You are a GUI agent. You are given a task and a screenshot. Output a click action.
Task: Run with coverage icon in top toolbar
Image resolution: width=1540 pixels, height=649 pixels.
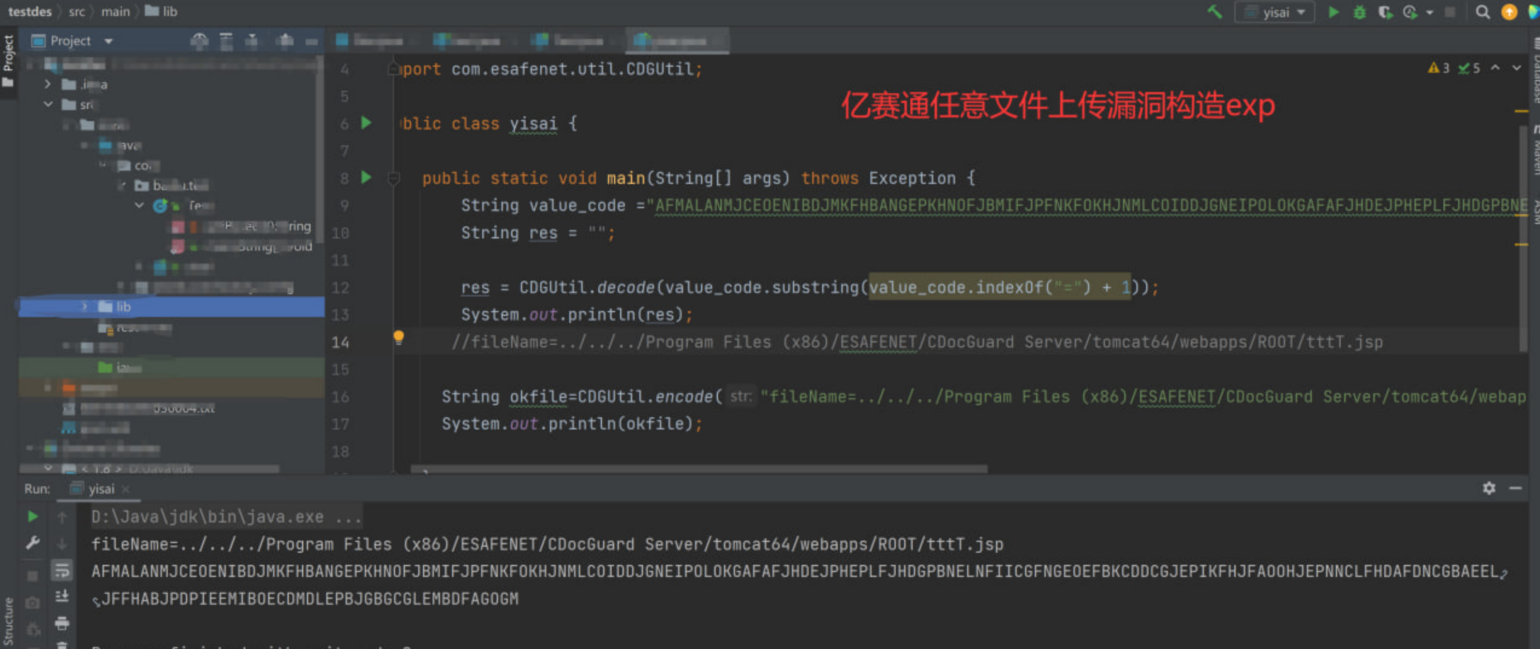point(1385,12)
